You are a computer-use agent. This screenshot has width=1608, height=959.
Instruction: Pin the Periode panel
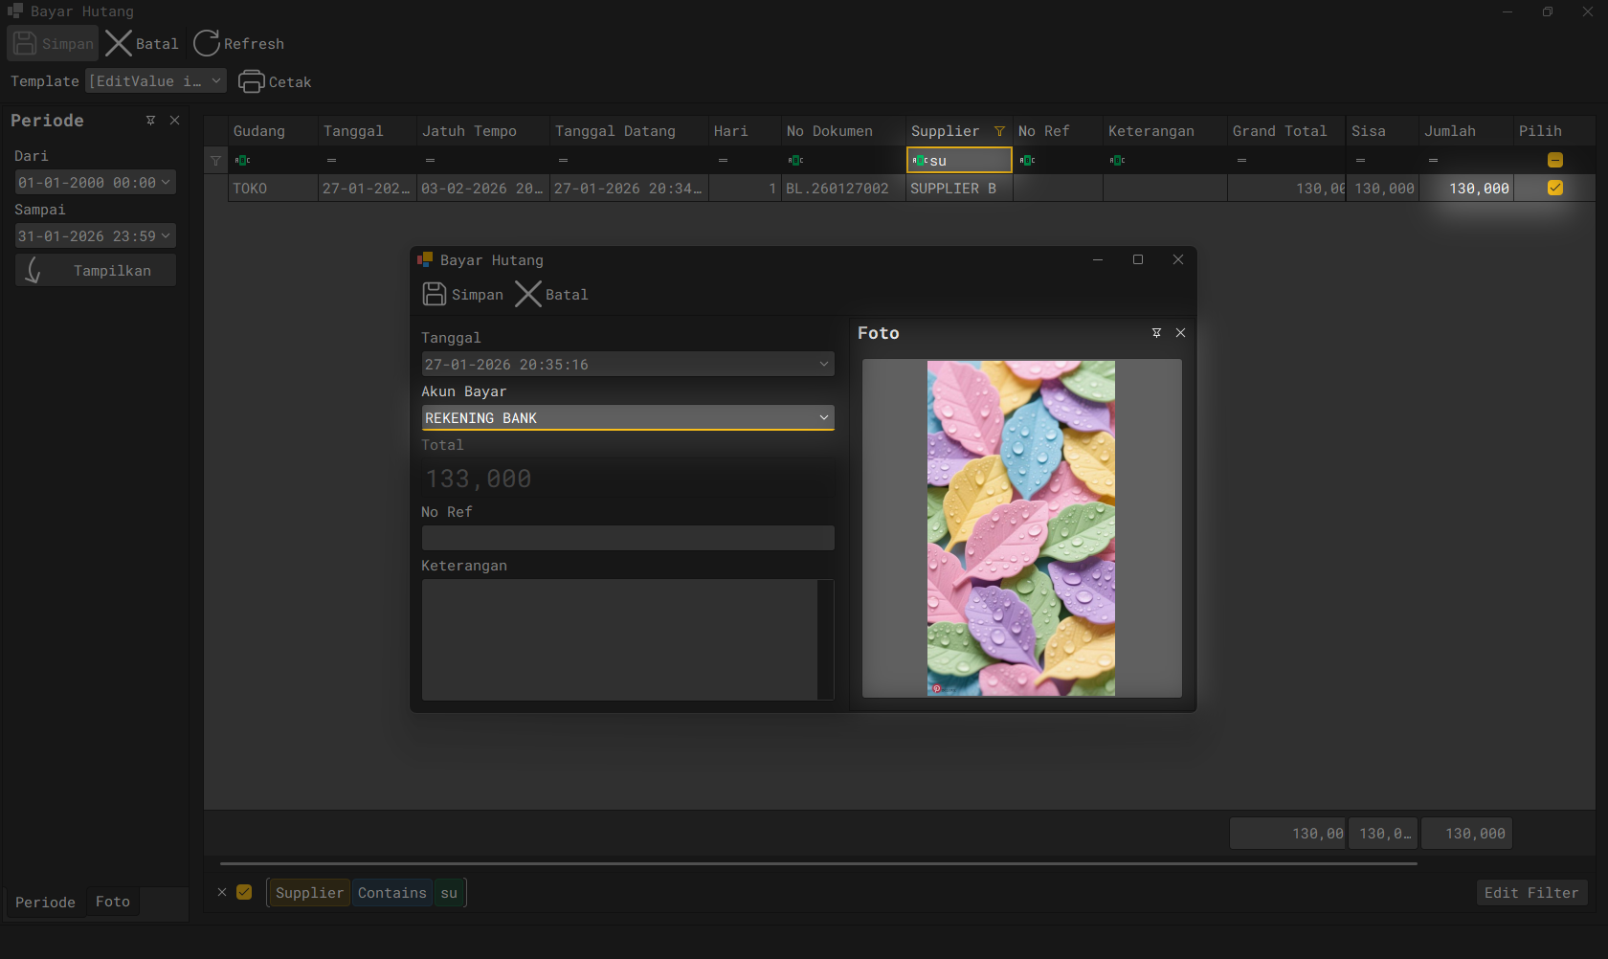tap(150, 121)
